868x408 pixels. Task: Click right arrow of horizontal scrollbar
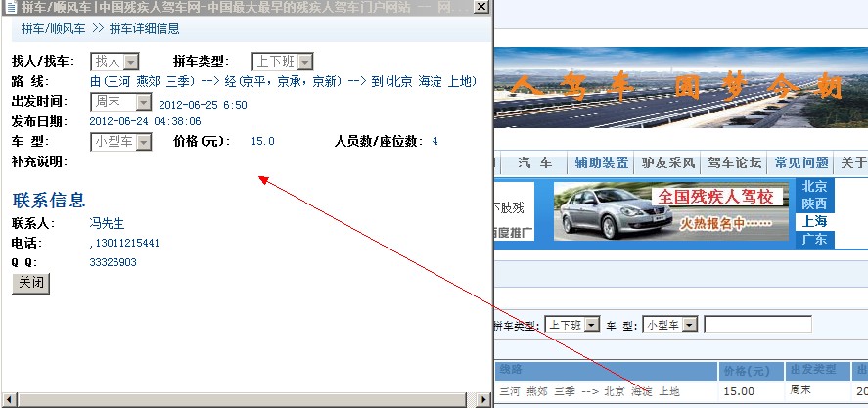(x=483, y=399)
